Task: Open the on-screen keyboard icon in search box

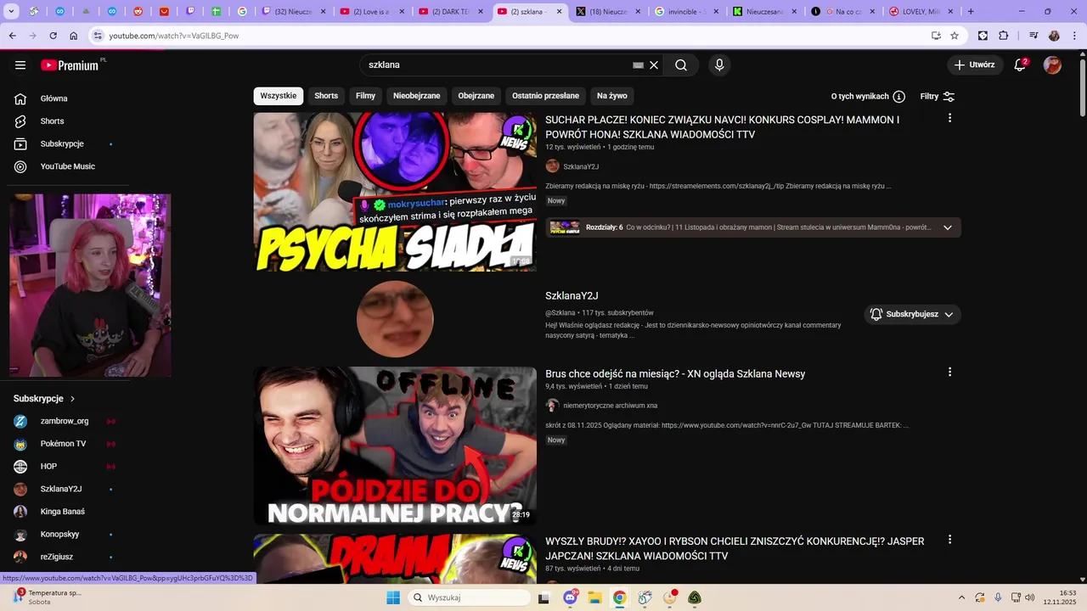Action: tap(639, 65)
